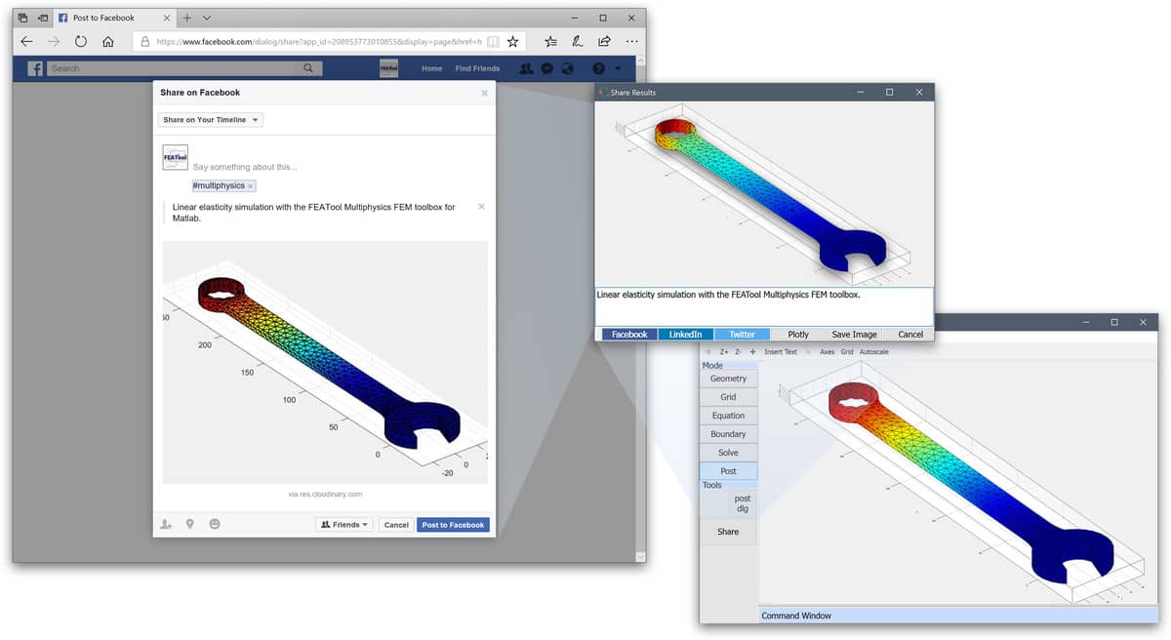
Task: Add page to favorites with star icon
Action: (x=513, y=42)
